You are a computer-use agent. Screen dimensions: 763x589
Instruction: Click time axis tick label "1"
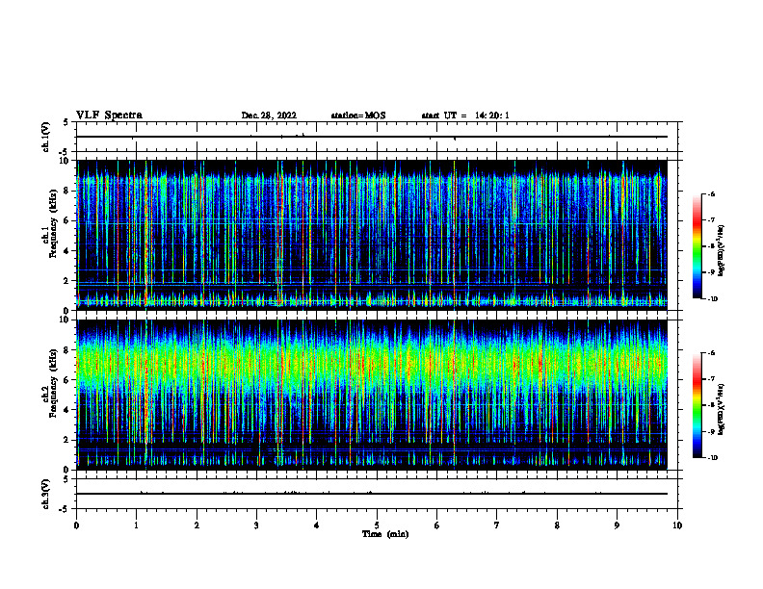point(136,525)
